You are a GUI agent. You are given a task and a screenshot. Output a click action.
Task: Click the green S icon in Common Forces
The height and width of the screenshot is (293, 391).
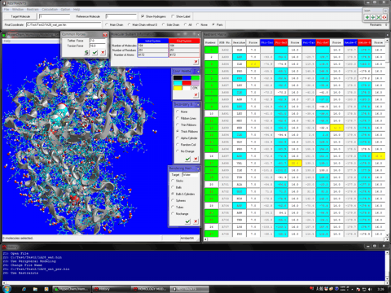click(86, 52)
